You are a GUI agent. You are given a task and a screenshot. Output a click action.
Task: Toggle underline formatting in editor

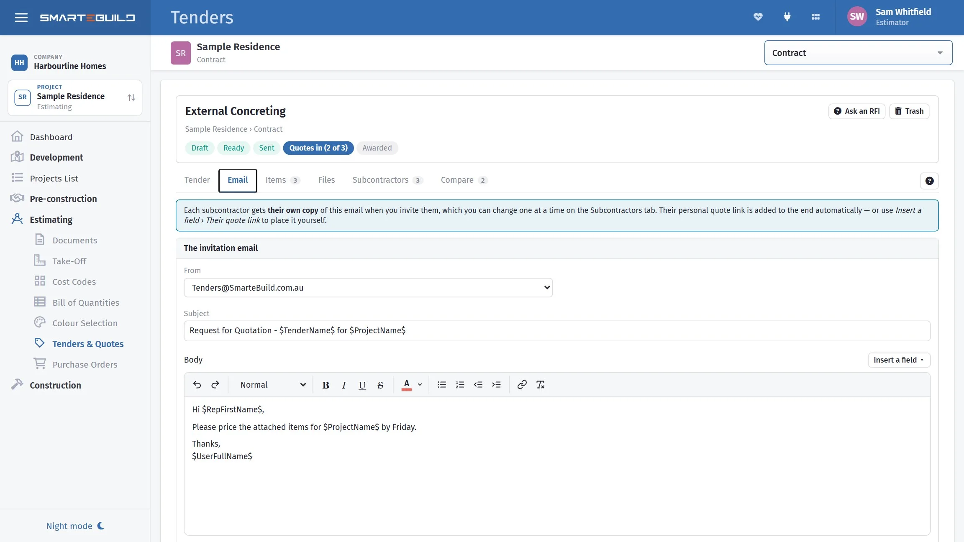click(x=362, y=385)
